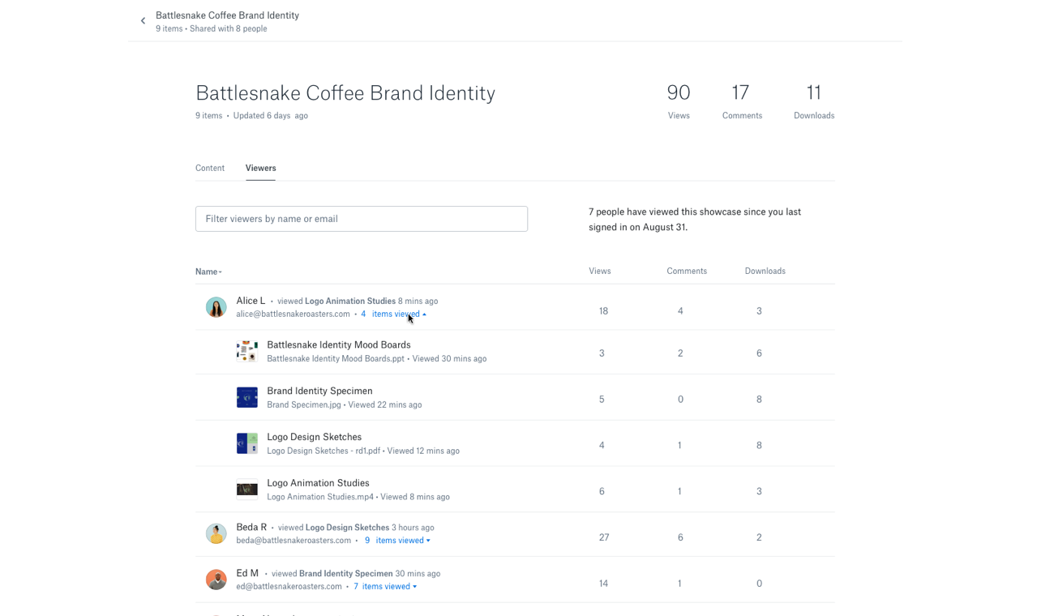The width and height of the screenshot is (1054, 616).
Task: Open the Logo Design Sketches link in Beda's activity
Action: point(347,528)
